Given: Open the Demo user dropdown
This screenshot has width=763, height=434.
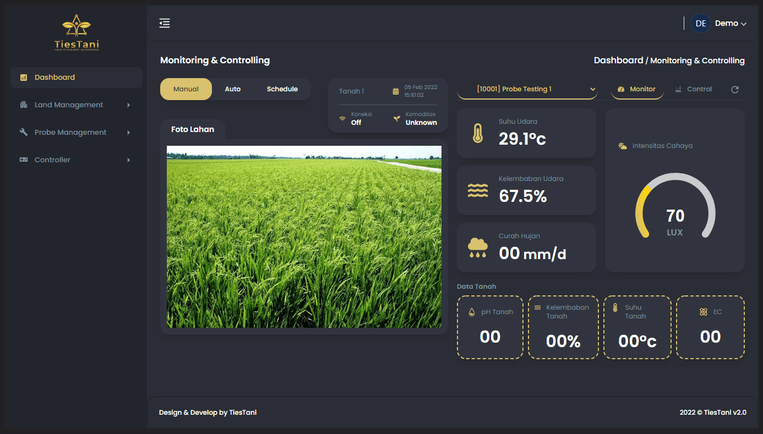Looking at the screenshot, I should click(731, 24).
